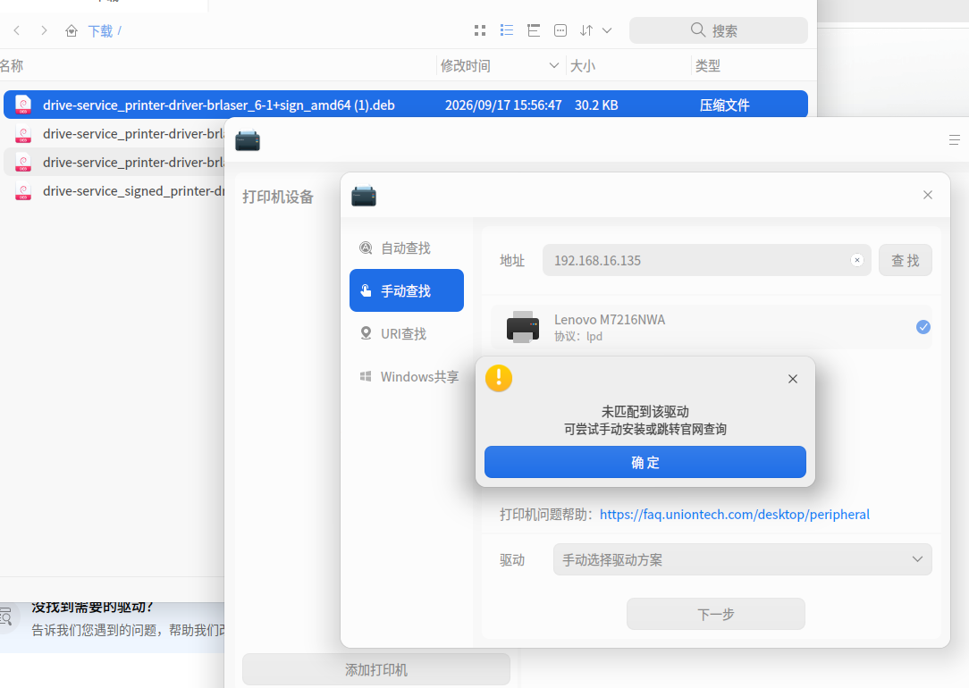Click the 下载 breadcrumb path

(x=100, y=31)
